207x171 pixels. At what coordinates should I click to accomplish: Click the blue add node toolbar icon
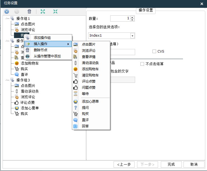[x=7, y=11]
